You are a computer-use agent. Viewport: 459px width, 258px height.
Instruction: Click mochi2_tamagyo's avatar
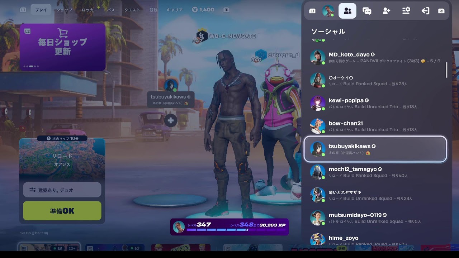click(x=317, y=172)
